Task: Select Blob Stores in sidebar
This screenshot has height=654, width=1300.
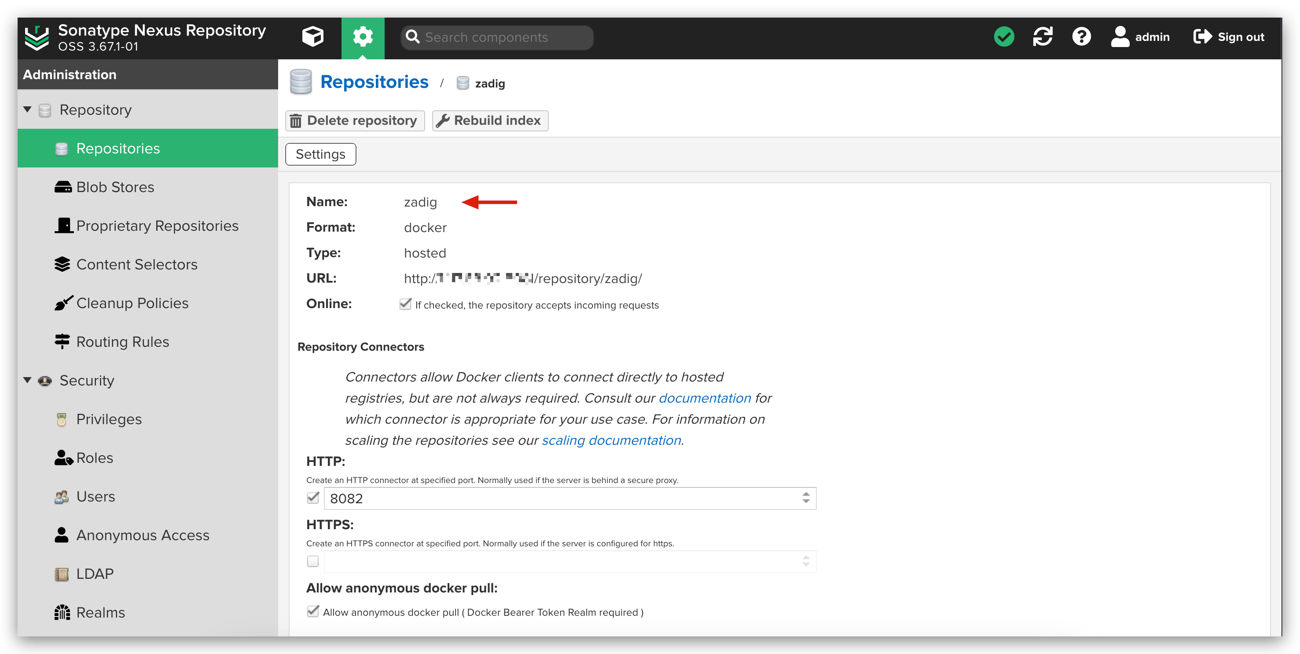Action: 115,187
